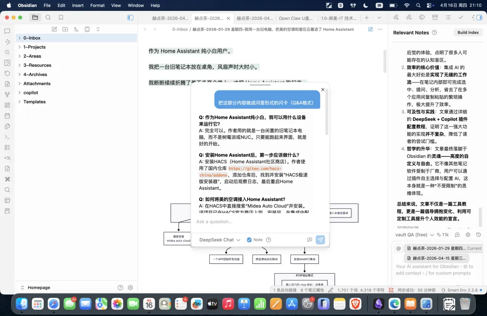Viewport: 487px width, 316px height.
Task: Show Relevant Notes help icon
Action: [x=435, y=32]
